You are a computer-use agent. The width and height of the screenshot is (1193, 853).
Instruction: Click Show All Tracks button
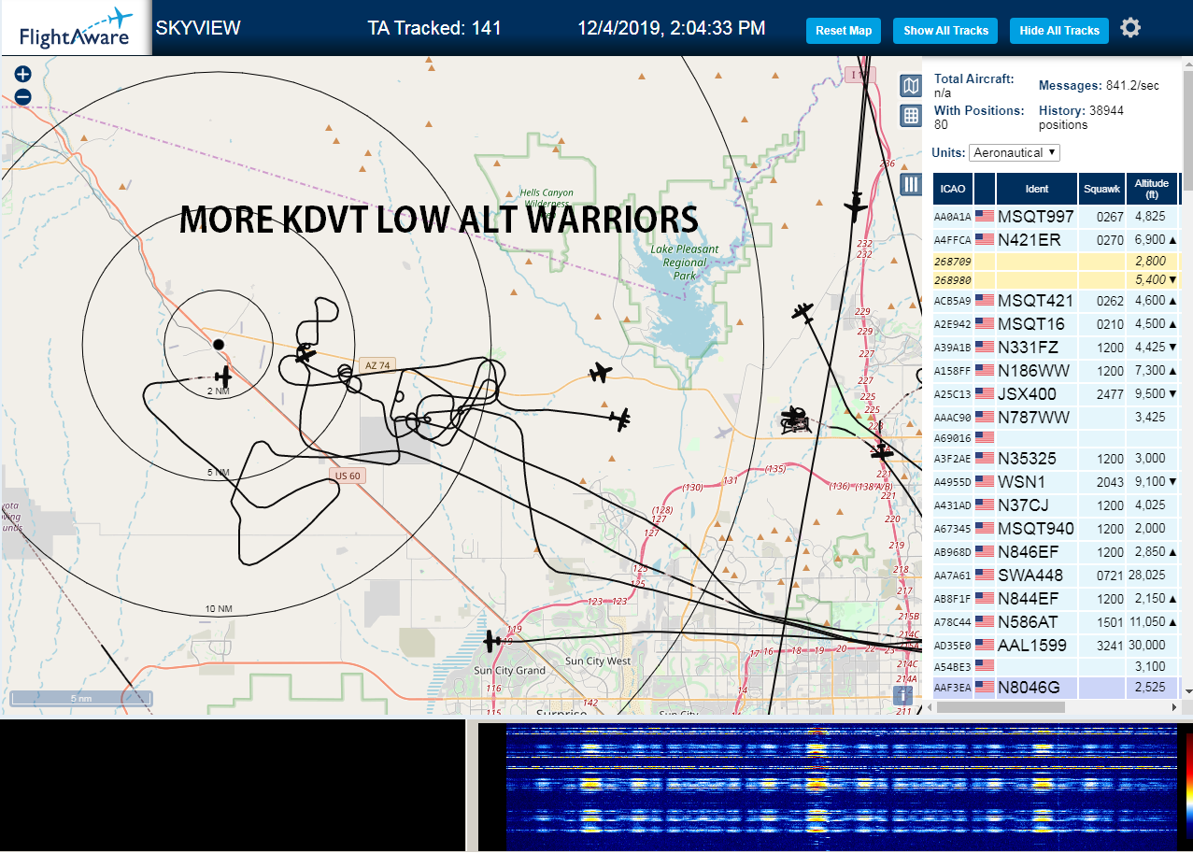click(945, 31)
